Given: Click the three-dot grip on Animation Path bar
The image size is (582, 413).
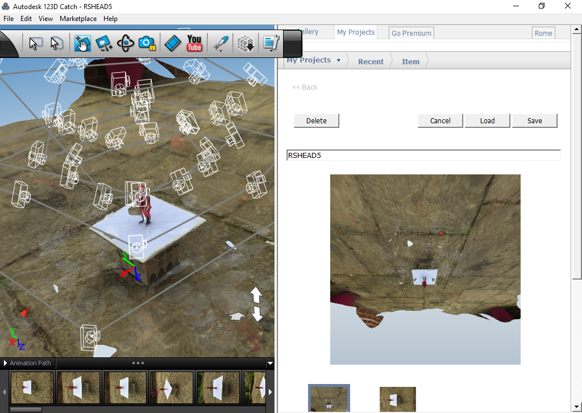Looking at the screenshot, I should 138,363.
